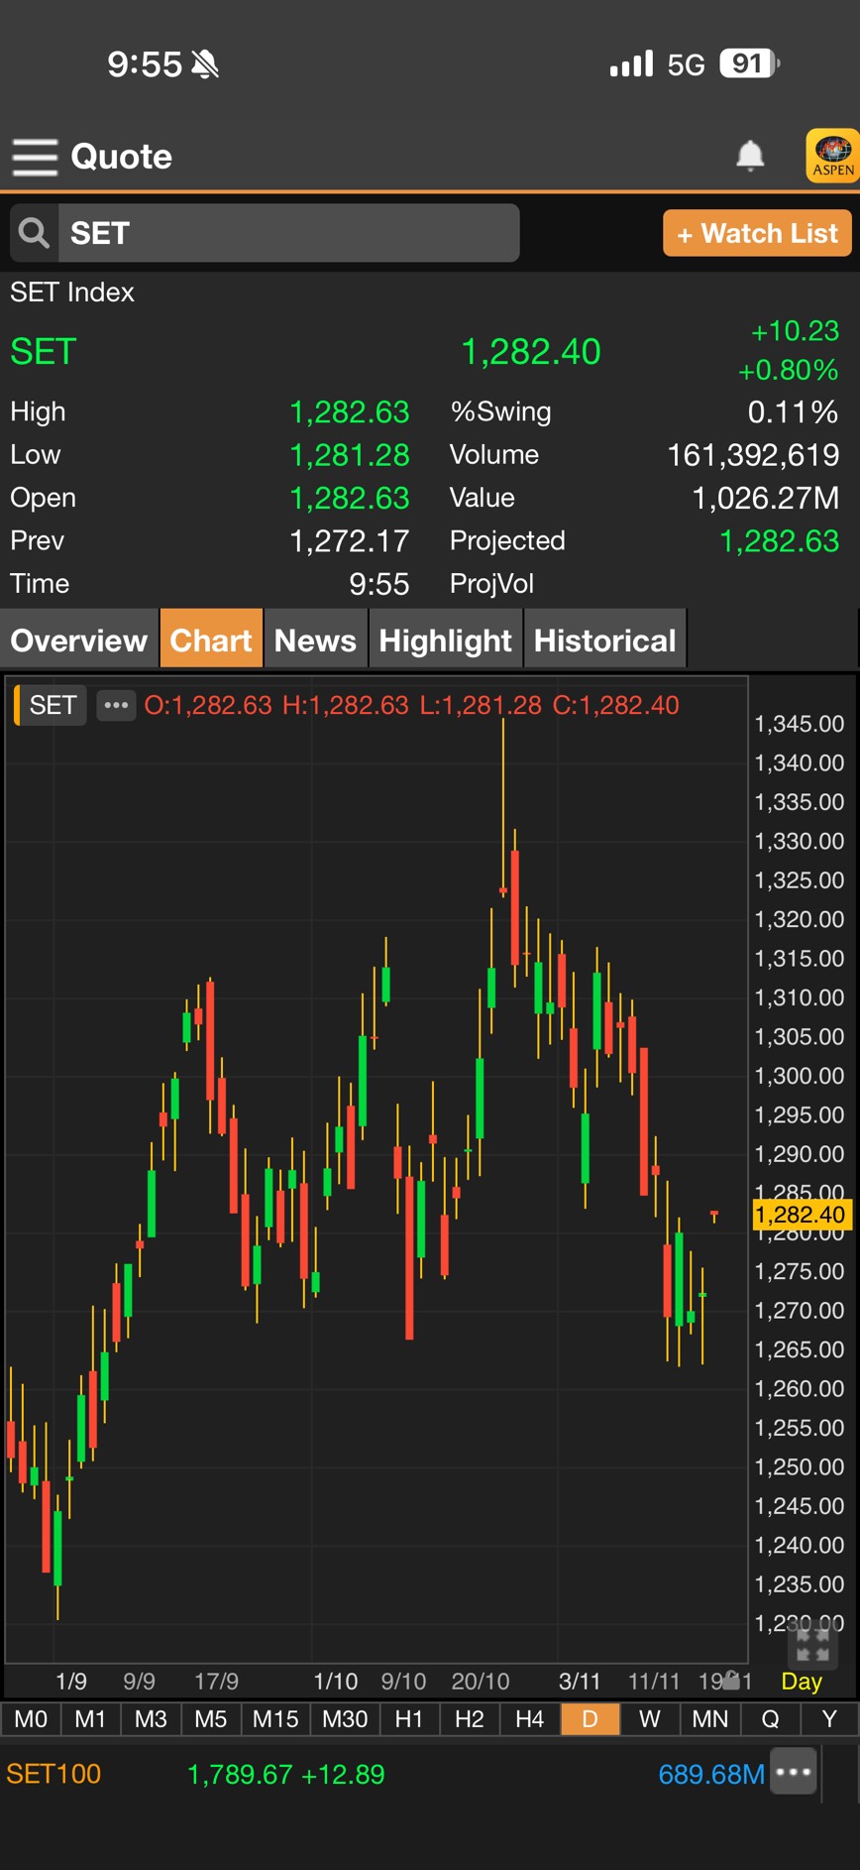Tap the chart lock icon
The image size is (860, 1870).
(730, 1679)
